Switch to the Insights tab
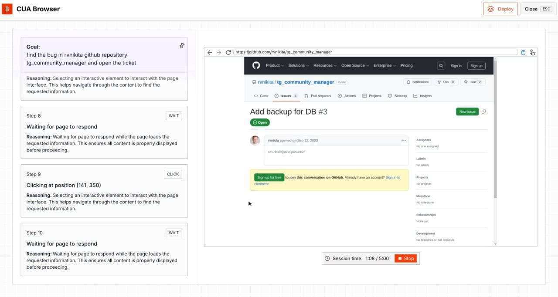The width and height of the screenshot is (558, 297). click(422, 96)
